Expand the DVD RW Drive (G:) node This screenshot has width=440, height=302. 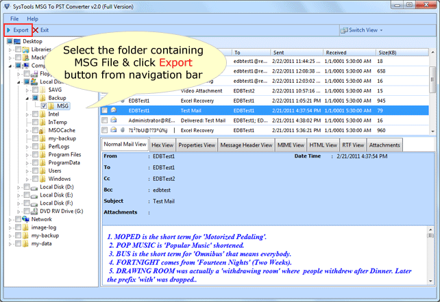coord(19,212)
